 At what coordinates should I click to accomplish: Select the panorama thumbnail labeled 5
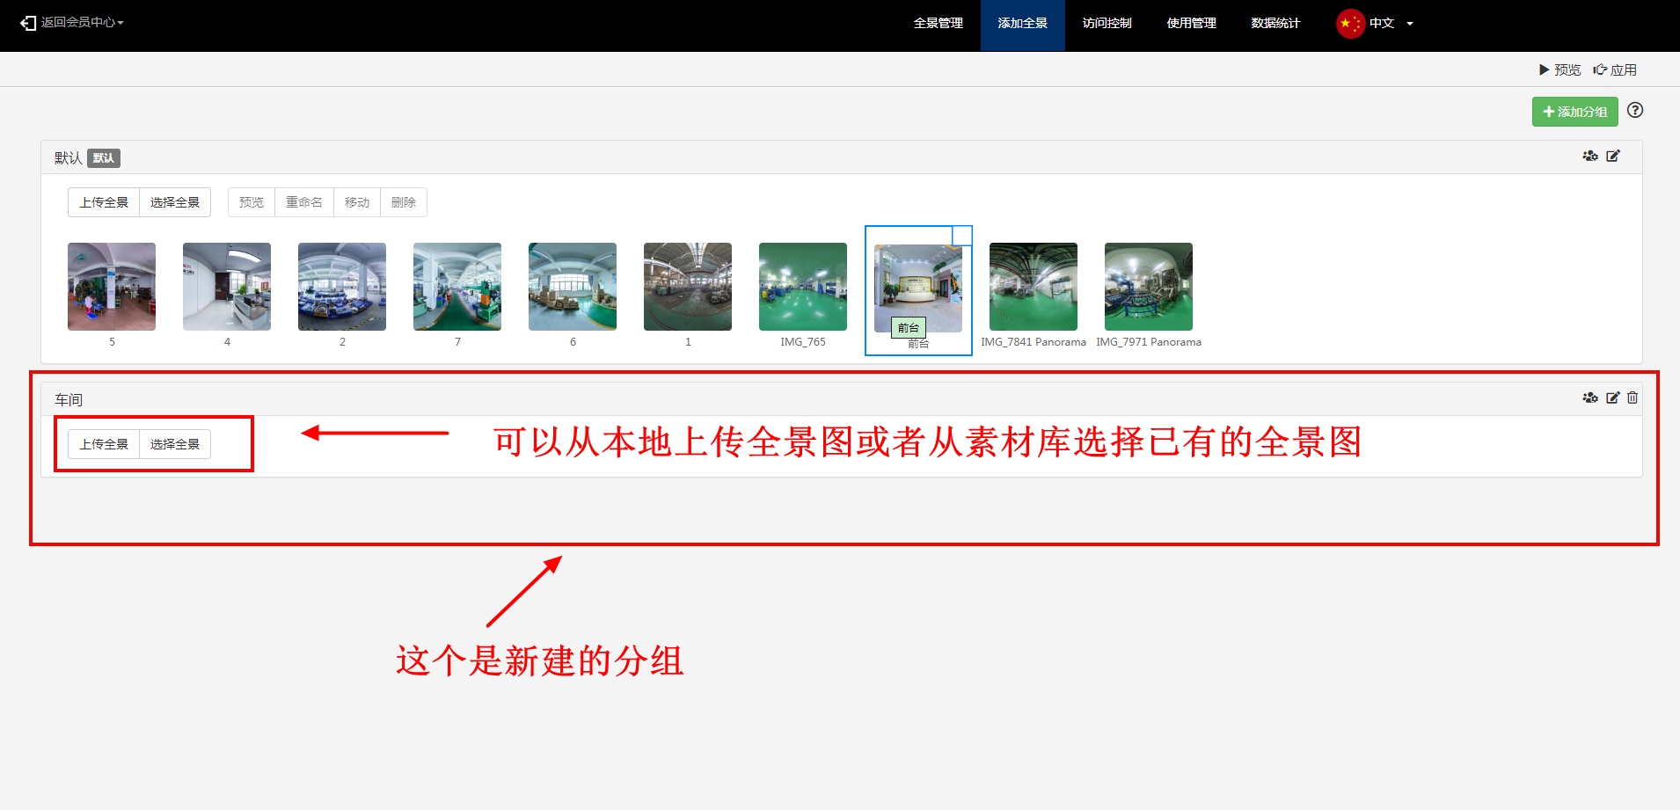112,288
